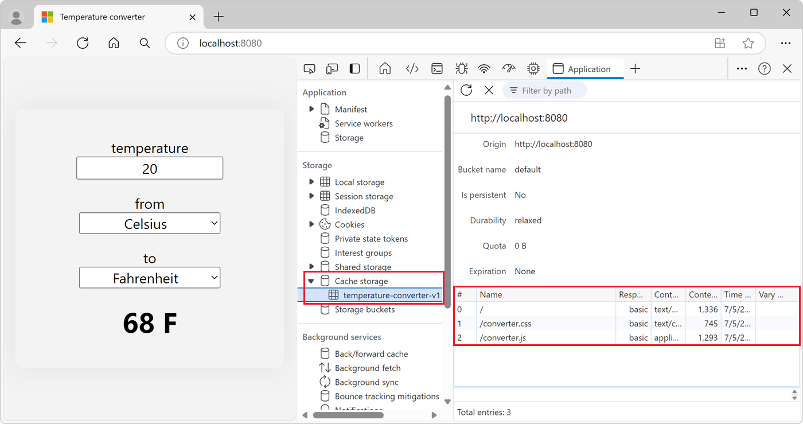This screenshot has height=424, width=803.
Task: Open the Fahrenheit unit dropdown
Action: (x=149, y=278)
